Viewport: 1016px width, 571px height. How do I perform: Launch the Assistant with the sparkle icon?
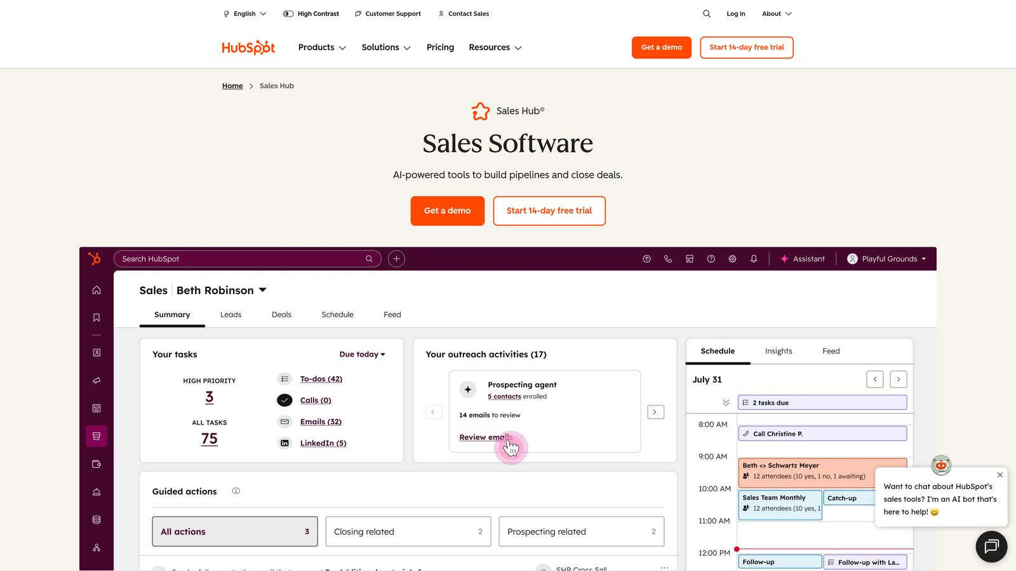[x=802, y=259]
